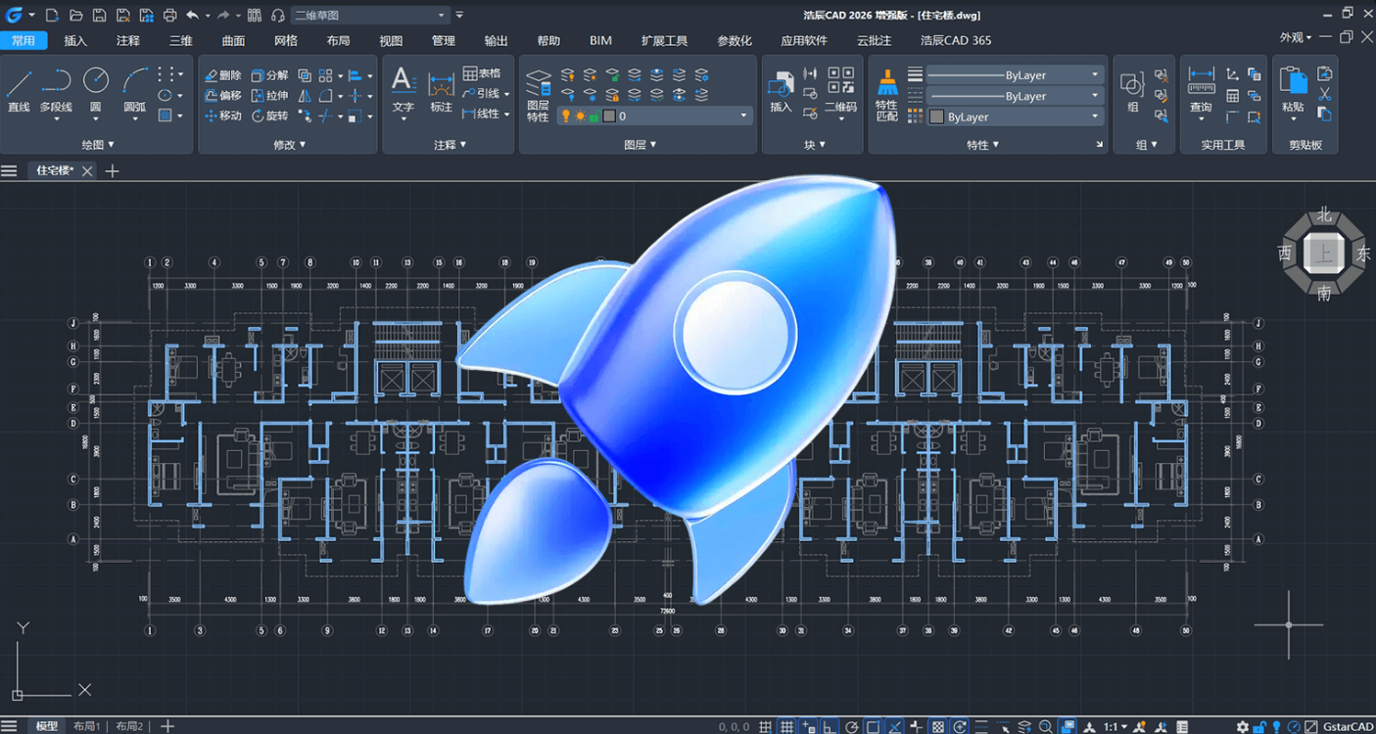Toggle ortho mode in status bar

coord(830,727)
